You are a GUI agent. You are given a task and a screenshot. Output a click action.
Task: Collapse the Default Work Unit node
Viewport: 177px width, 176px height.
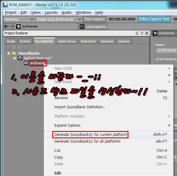14,58
